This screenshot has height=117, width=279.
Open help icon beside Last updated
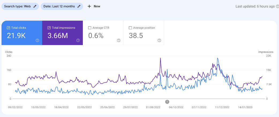click(277, 6)
